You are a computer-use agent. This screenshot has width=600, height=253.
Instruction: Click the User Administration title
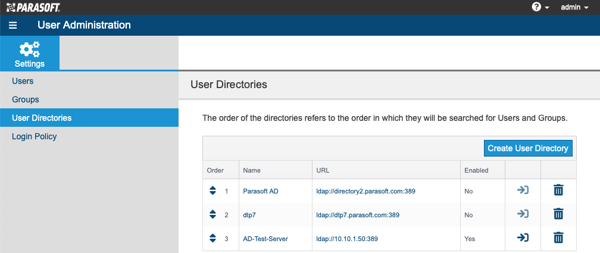(x=84, y=25)
